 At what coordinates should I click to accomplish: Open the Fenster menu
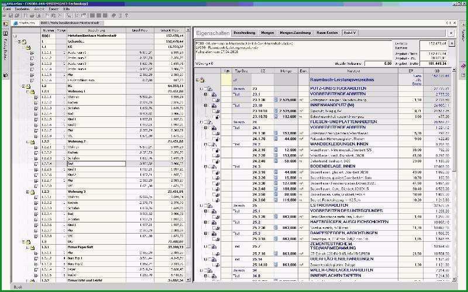click(x=54, y=9)
